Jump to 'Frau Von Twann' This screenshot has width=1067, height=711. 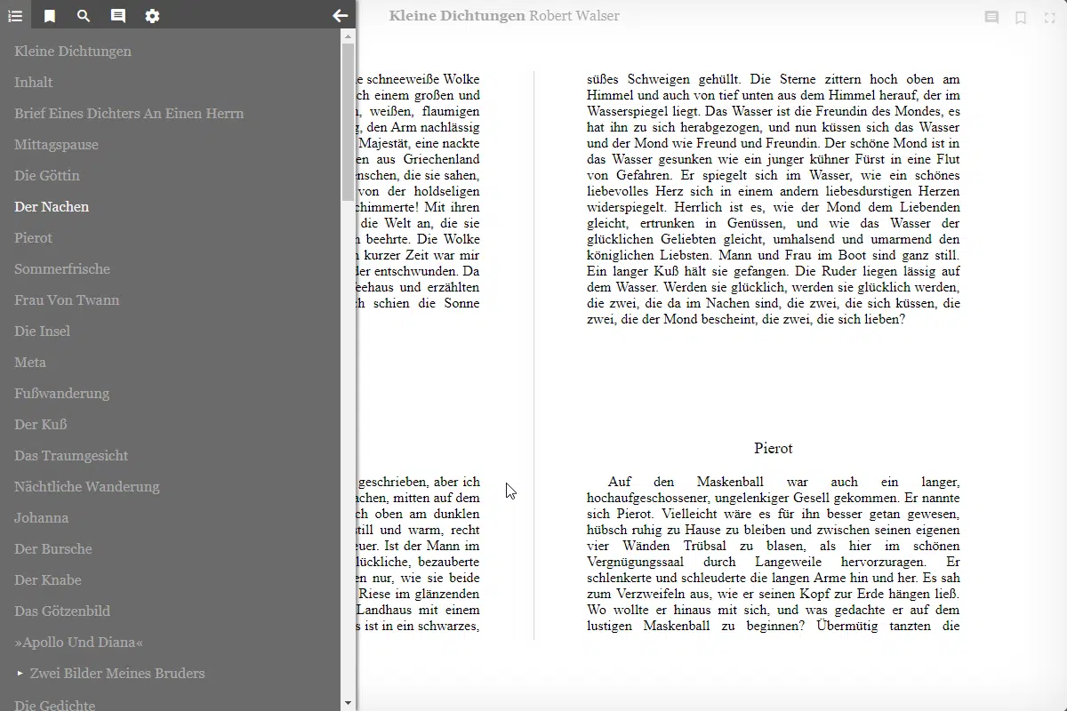[x=67, y=300]
